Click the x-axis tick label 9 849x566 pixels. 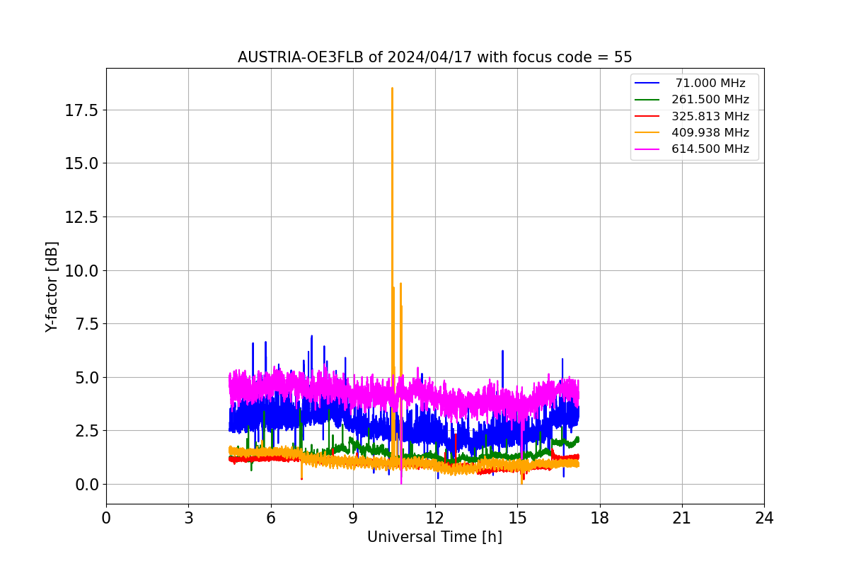click(353, 519)
